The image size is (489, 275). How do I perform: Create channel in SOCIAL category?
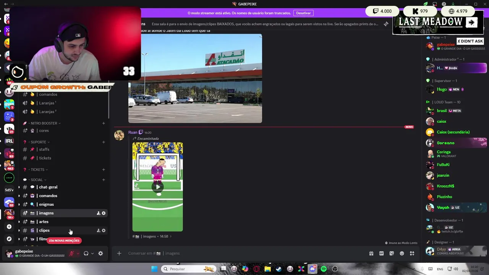coord(104,180)
